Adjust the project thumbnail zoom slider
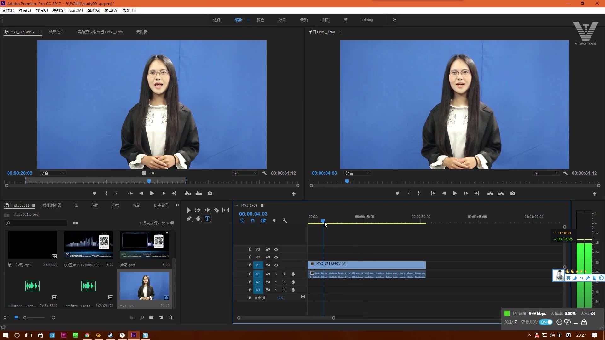Screen dimensions: 605x340 tap(25, 318)
